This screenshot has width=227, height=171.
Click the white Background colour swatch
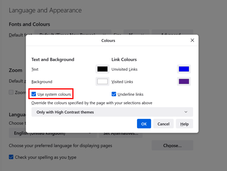(x=102, y=82)
